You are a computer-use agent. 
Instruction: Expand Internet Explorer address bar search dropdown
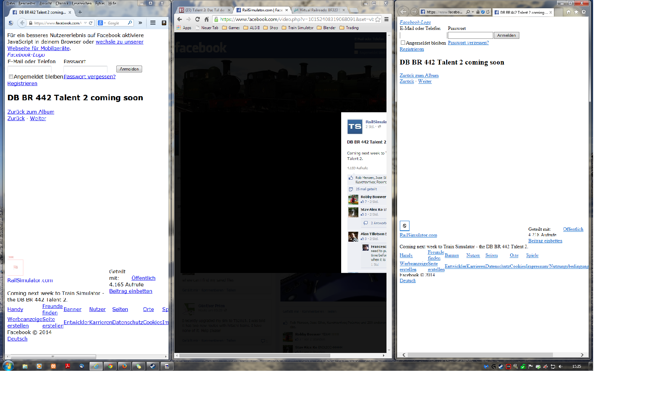coord(473,12)
